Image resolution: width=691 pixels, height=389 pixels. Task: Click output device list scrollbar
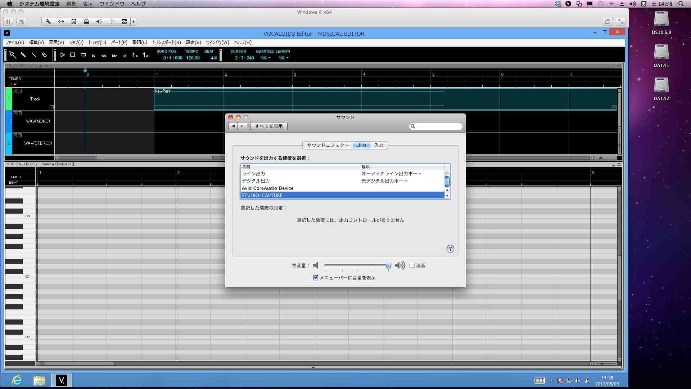[447, 182]
